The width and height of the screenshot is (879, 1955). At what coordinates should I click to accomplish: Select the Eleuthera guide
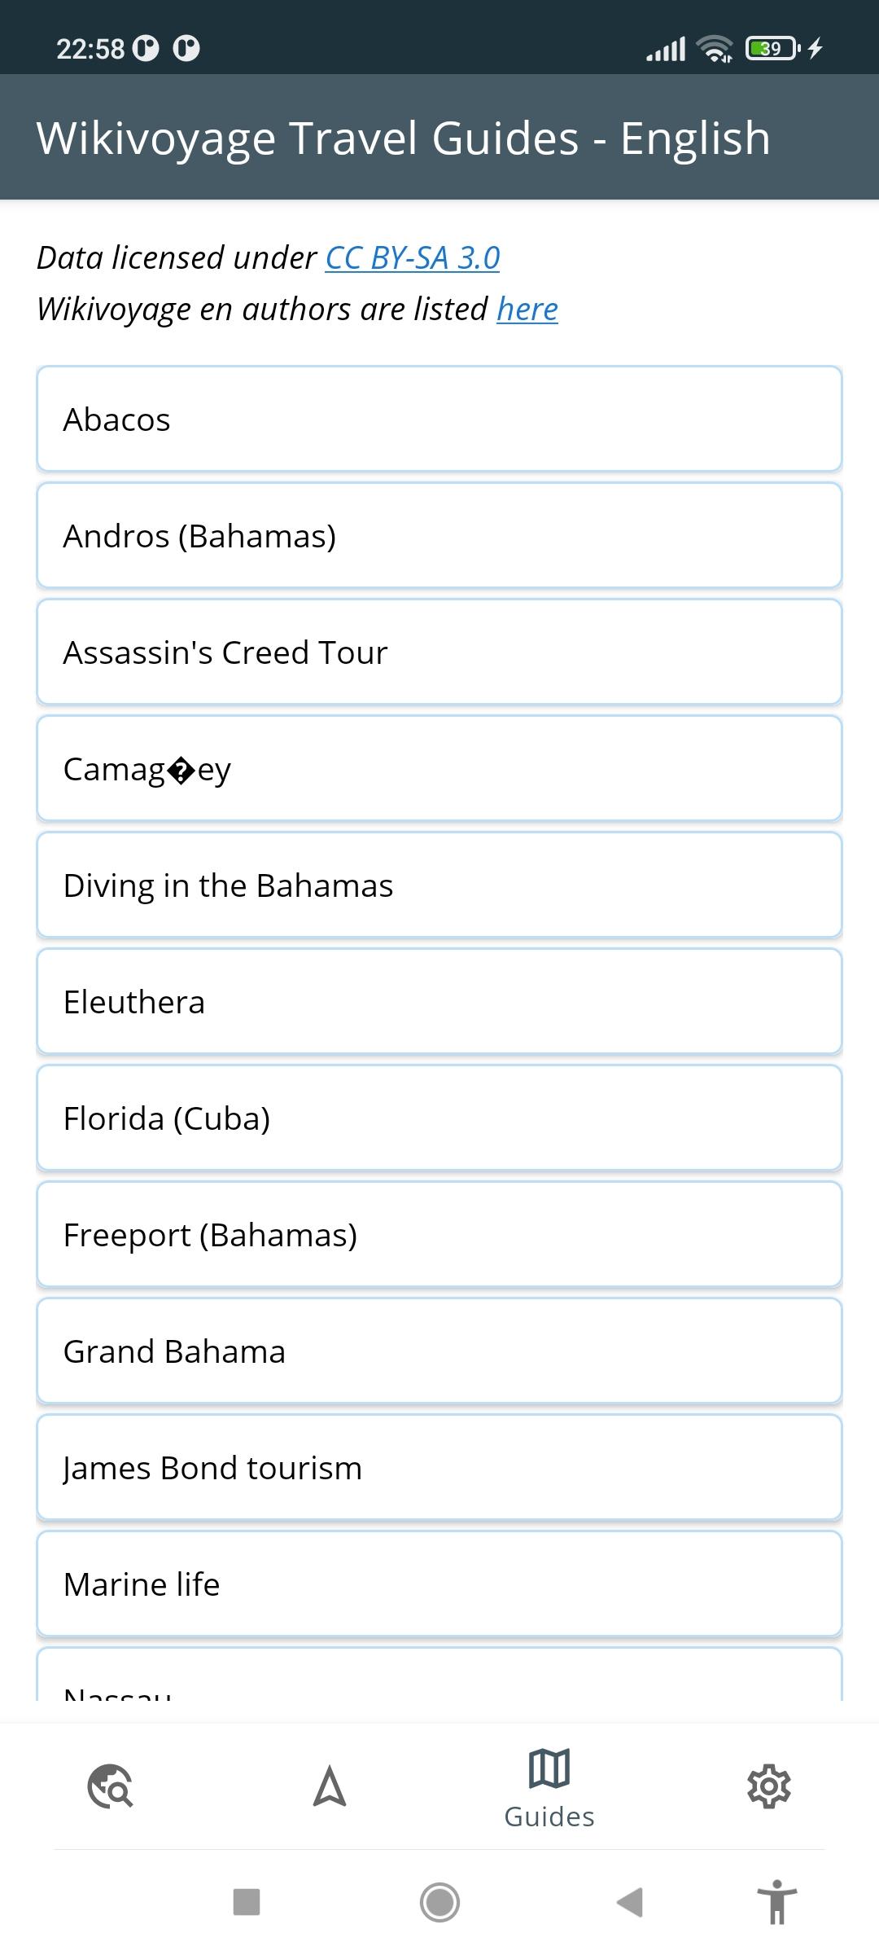pos(439,1001)
